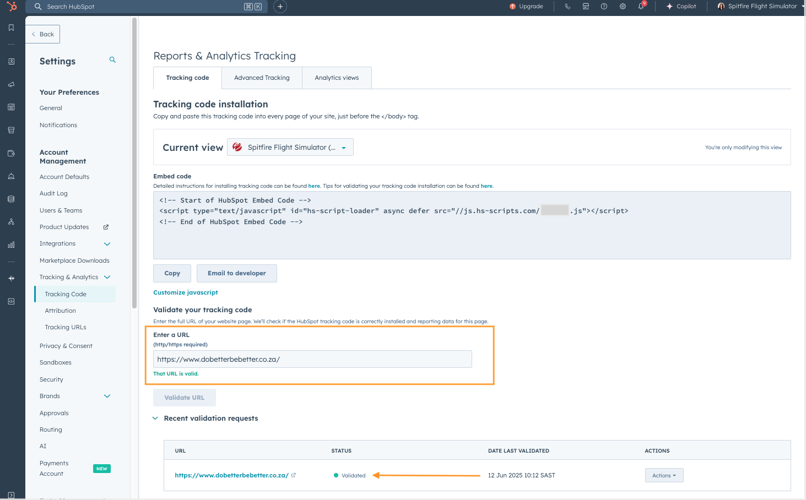Open Privacy & Consent settings
Image resolution: width=806 pixels, height=500 pixels.
[x=66, y=346]
